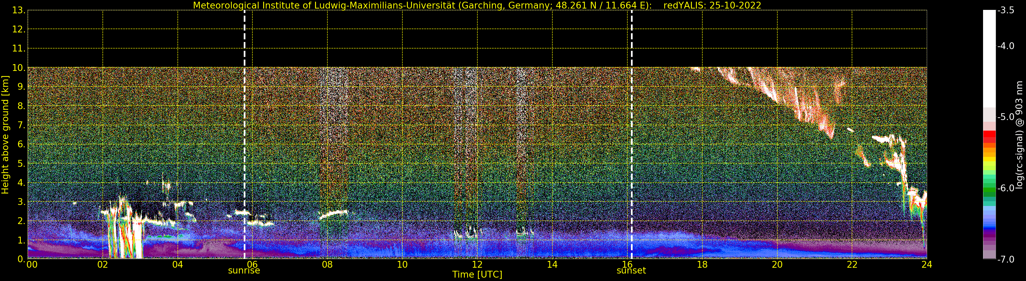Screen dimensions: 1026x281
Task: Click the height axis tick label 4
Action: (21, 183)
